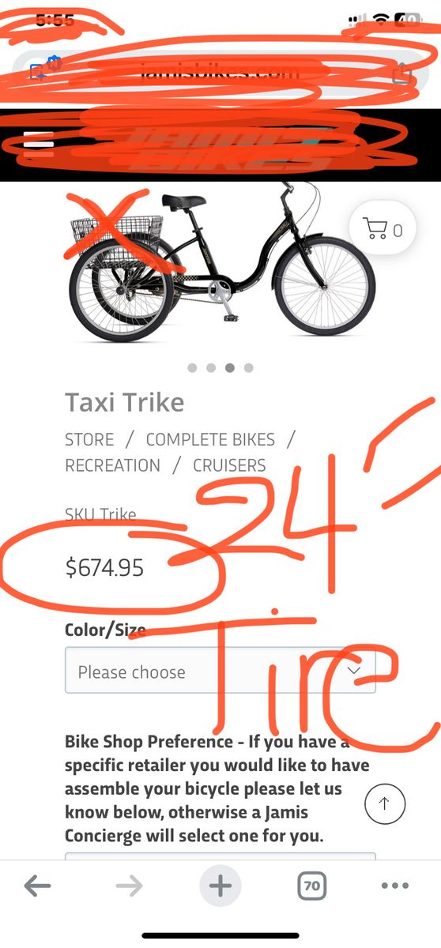The image size is (441, 948).
Task: Tap the browser forward arrow
Action: pos(129,886)
